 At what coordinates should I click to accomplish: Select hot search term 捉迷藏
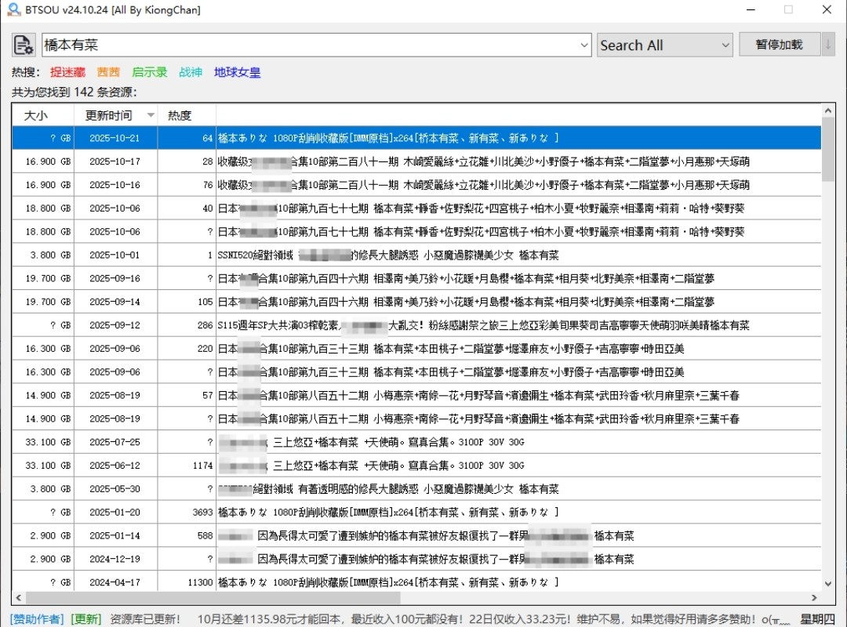(67, 72)
